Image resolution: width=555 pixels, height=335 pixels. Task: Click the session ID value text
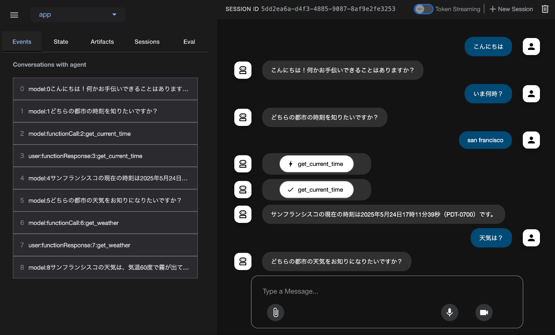click(x=328, y=9)
